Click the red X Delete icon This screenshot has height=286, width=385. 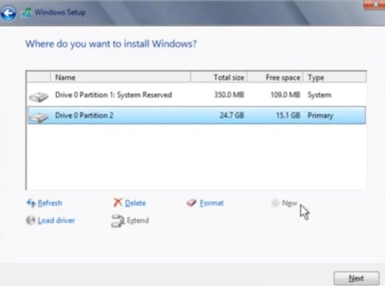tap(118, 202)
